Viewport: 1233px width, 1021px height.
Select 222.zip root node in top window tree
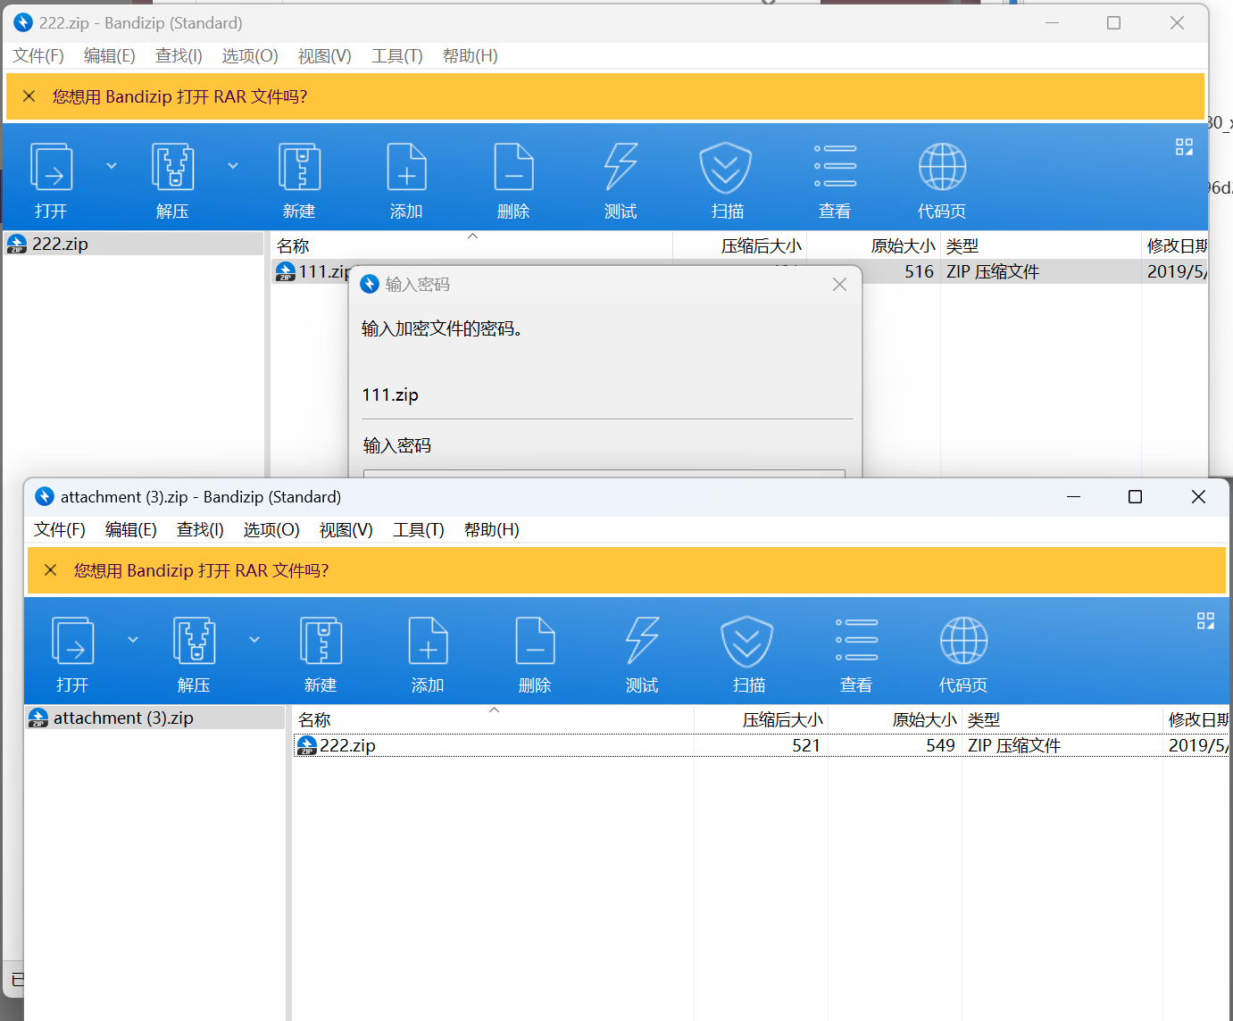point(135,244)
